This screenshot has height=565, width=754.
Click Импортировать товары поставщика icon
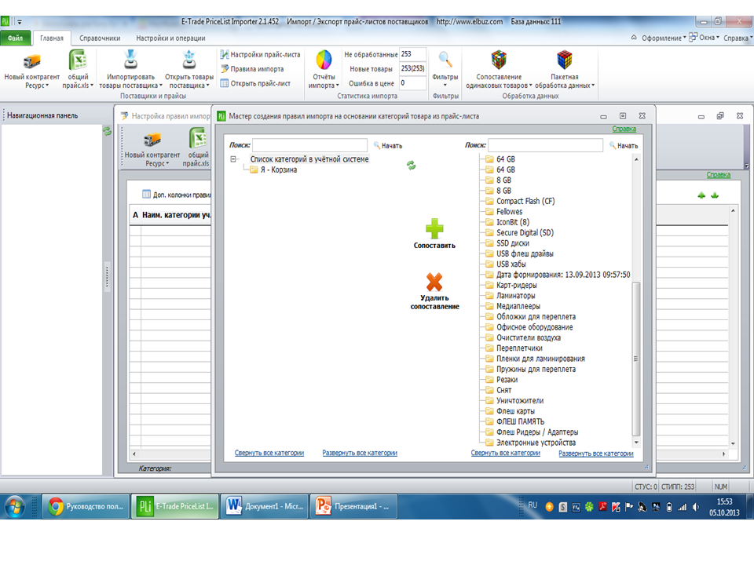[x=131, y=60]
